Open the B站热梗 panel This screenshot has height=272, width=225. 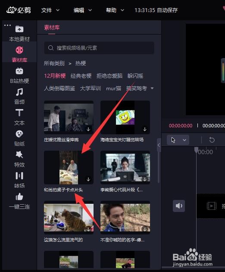[x=19, y=75]
